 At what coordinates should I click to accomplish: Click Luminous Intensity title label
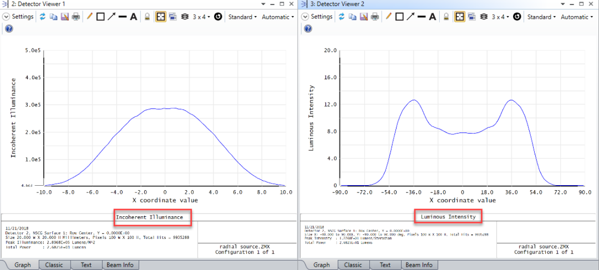[x=448, y=217]
